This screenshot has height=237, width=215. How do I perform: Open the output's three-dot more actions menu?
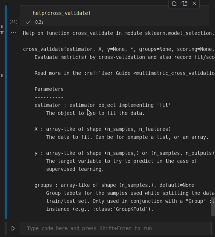pos(13,33)
